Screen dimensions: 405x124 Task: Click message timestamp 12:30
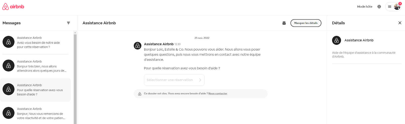(177, 44)
